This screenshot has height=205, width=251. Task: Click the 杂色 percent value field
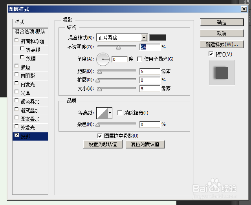pos(150,124)
